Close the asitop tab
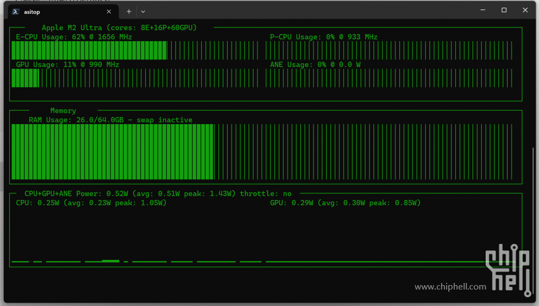Viewport: 539px width, 306px height. tap(109, 12)
